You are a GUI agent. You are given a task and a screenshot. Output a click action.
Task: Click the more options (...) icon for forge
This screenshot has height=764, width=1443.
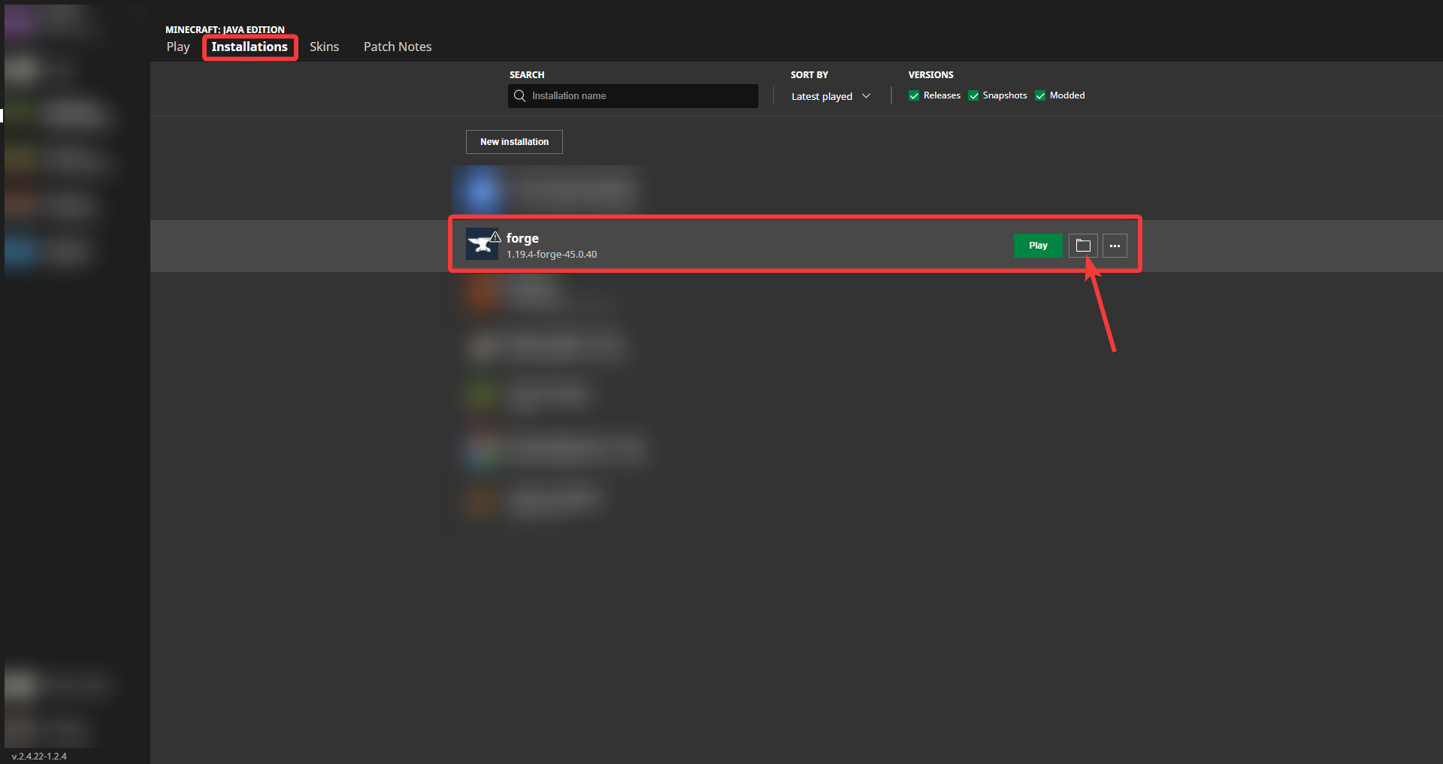click(1115, 246)
